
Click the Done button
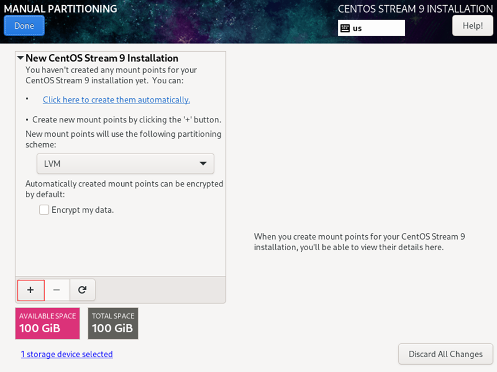[x=24, y=26]
